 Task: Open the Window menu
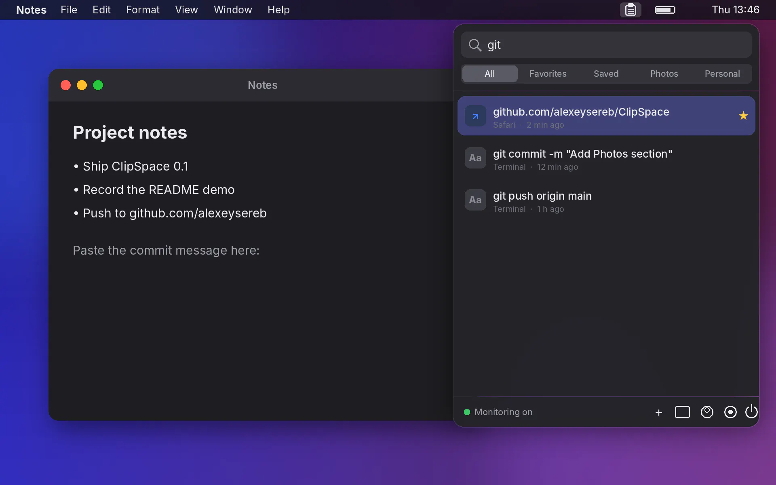click(x=233, y=10)
